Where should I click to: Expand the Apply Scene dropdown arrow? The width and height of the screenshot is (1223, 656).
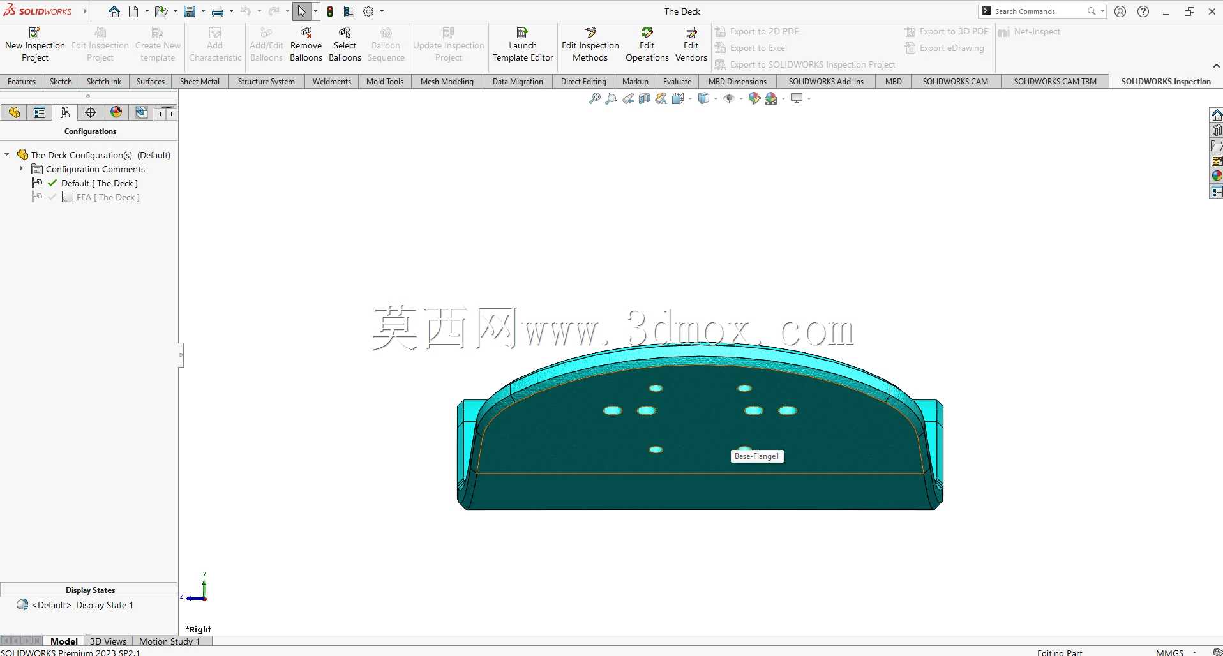[783, 98]
